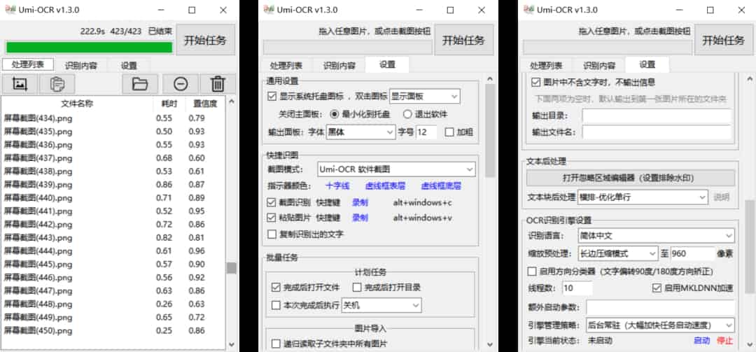Click the trash can clear list icon
Screen dimensions: 756x352
218,84
